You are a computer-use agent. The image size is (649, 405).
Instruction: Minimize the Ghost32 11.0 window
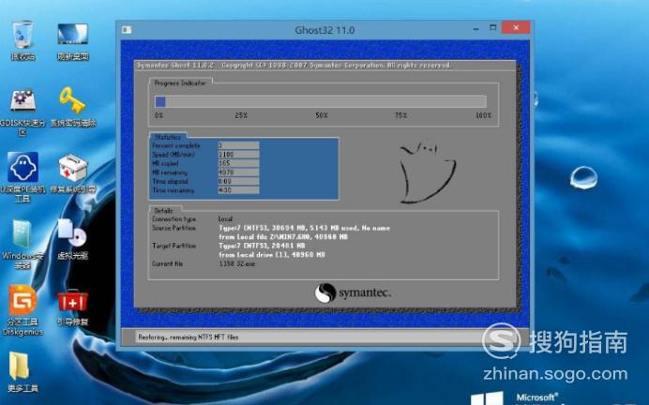(476, 28)
